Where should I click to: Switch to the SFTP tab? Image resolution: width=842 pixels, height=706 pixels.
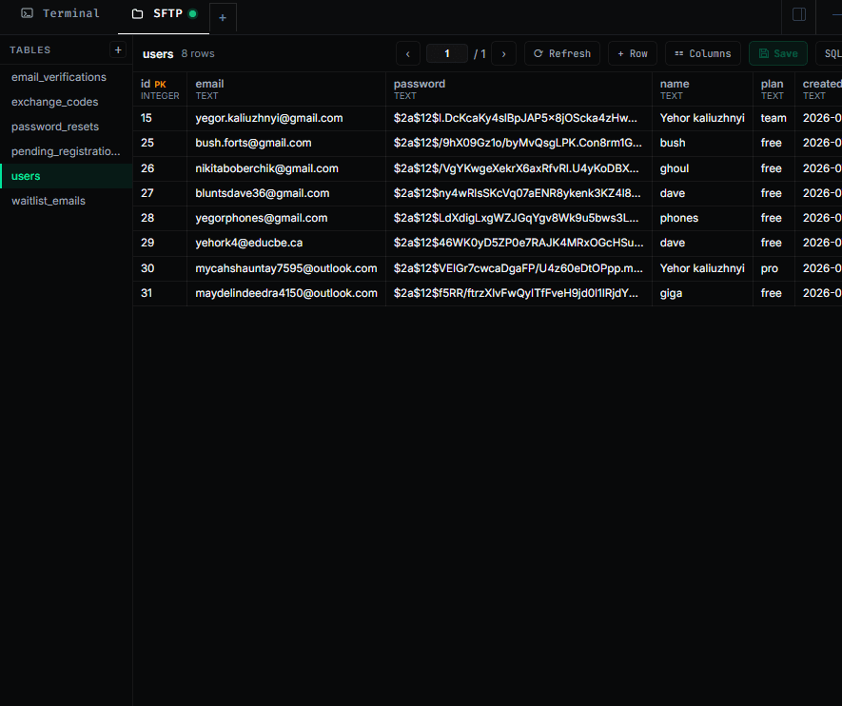164,14
